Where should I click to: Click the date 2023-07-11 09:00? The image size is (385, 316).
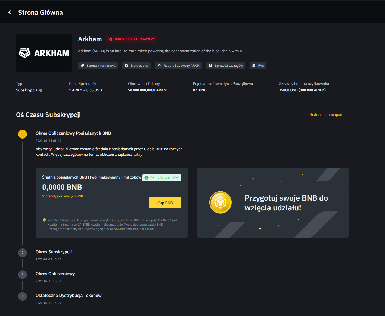click(x=48, y=141)
